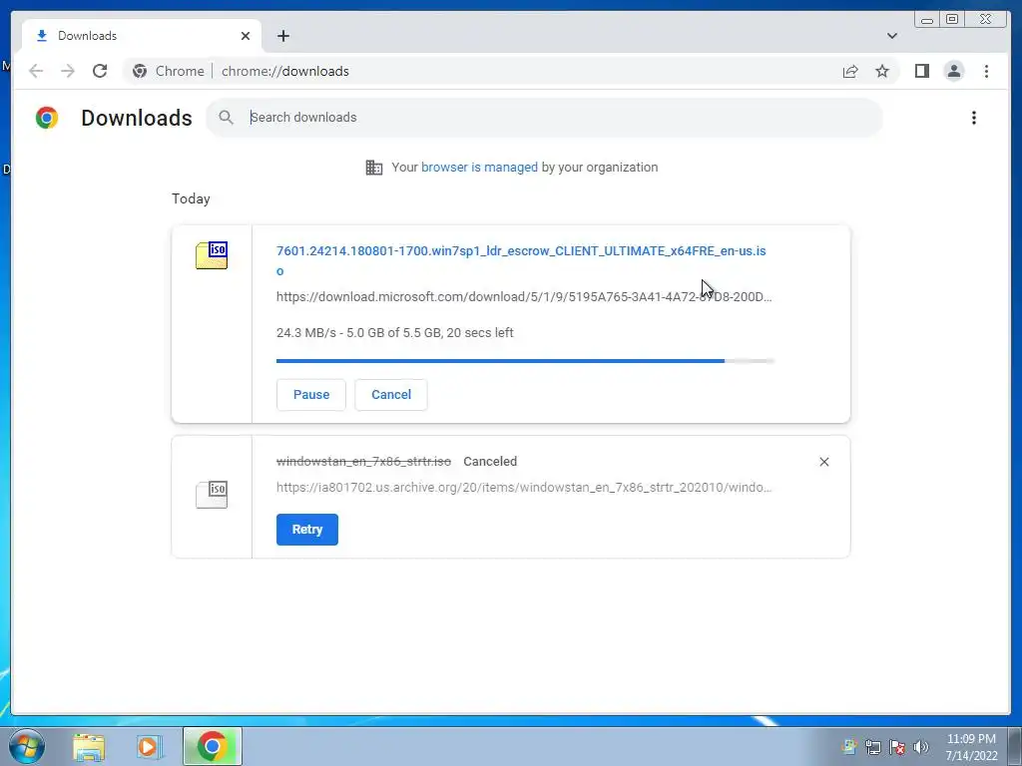The width and height of the screenshot is (1022, 766).
Task: Click the "Canceled" status label
Action: tap(490, 462)
